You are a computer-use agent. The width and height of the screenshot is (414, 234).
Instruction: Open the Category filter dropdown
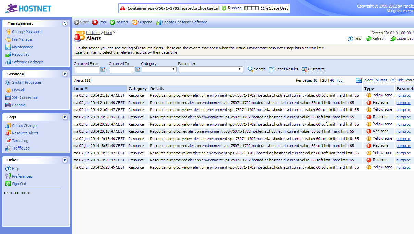(159, 69)
